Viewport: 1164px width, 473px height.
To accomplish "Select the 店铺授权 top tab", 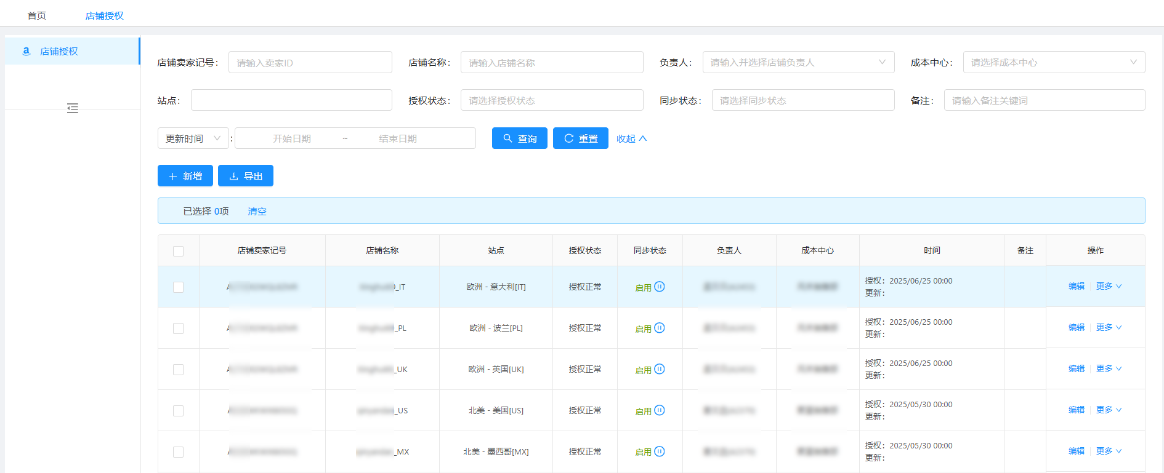I will coord(104,15).
